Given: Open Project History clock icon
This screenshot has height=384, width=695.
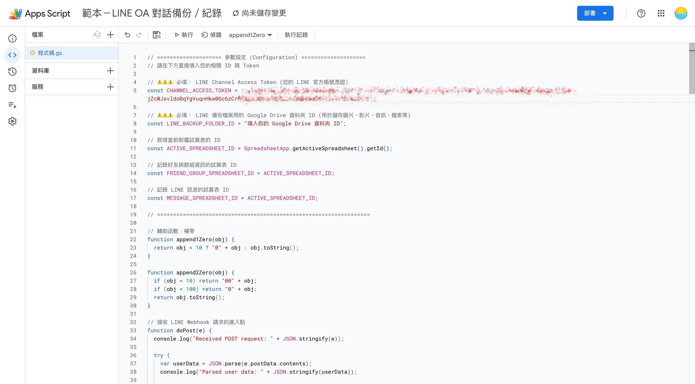Looking at the screenshot, I should click(x=12, y=72).
